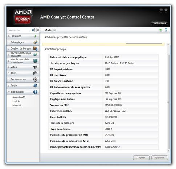Click the pin icon next to Préférées
The image size is (176, 169).
click(35, 36)
